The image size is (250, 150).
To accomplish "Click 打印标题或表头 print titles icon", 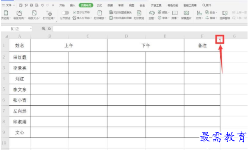I will (x=111, y=12).
